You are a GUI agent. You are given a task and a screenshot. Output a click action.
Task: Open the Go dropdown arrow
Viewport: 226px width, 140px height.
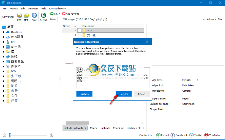(60, 14)
